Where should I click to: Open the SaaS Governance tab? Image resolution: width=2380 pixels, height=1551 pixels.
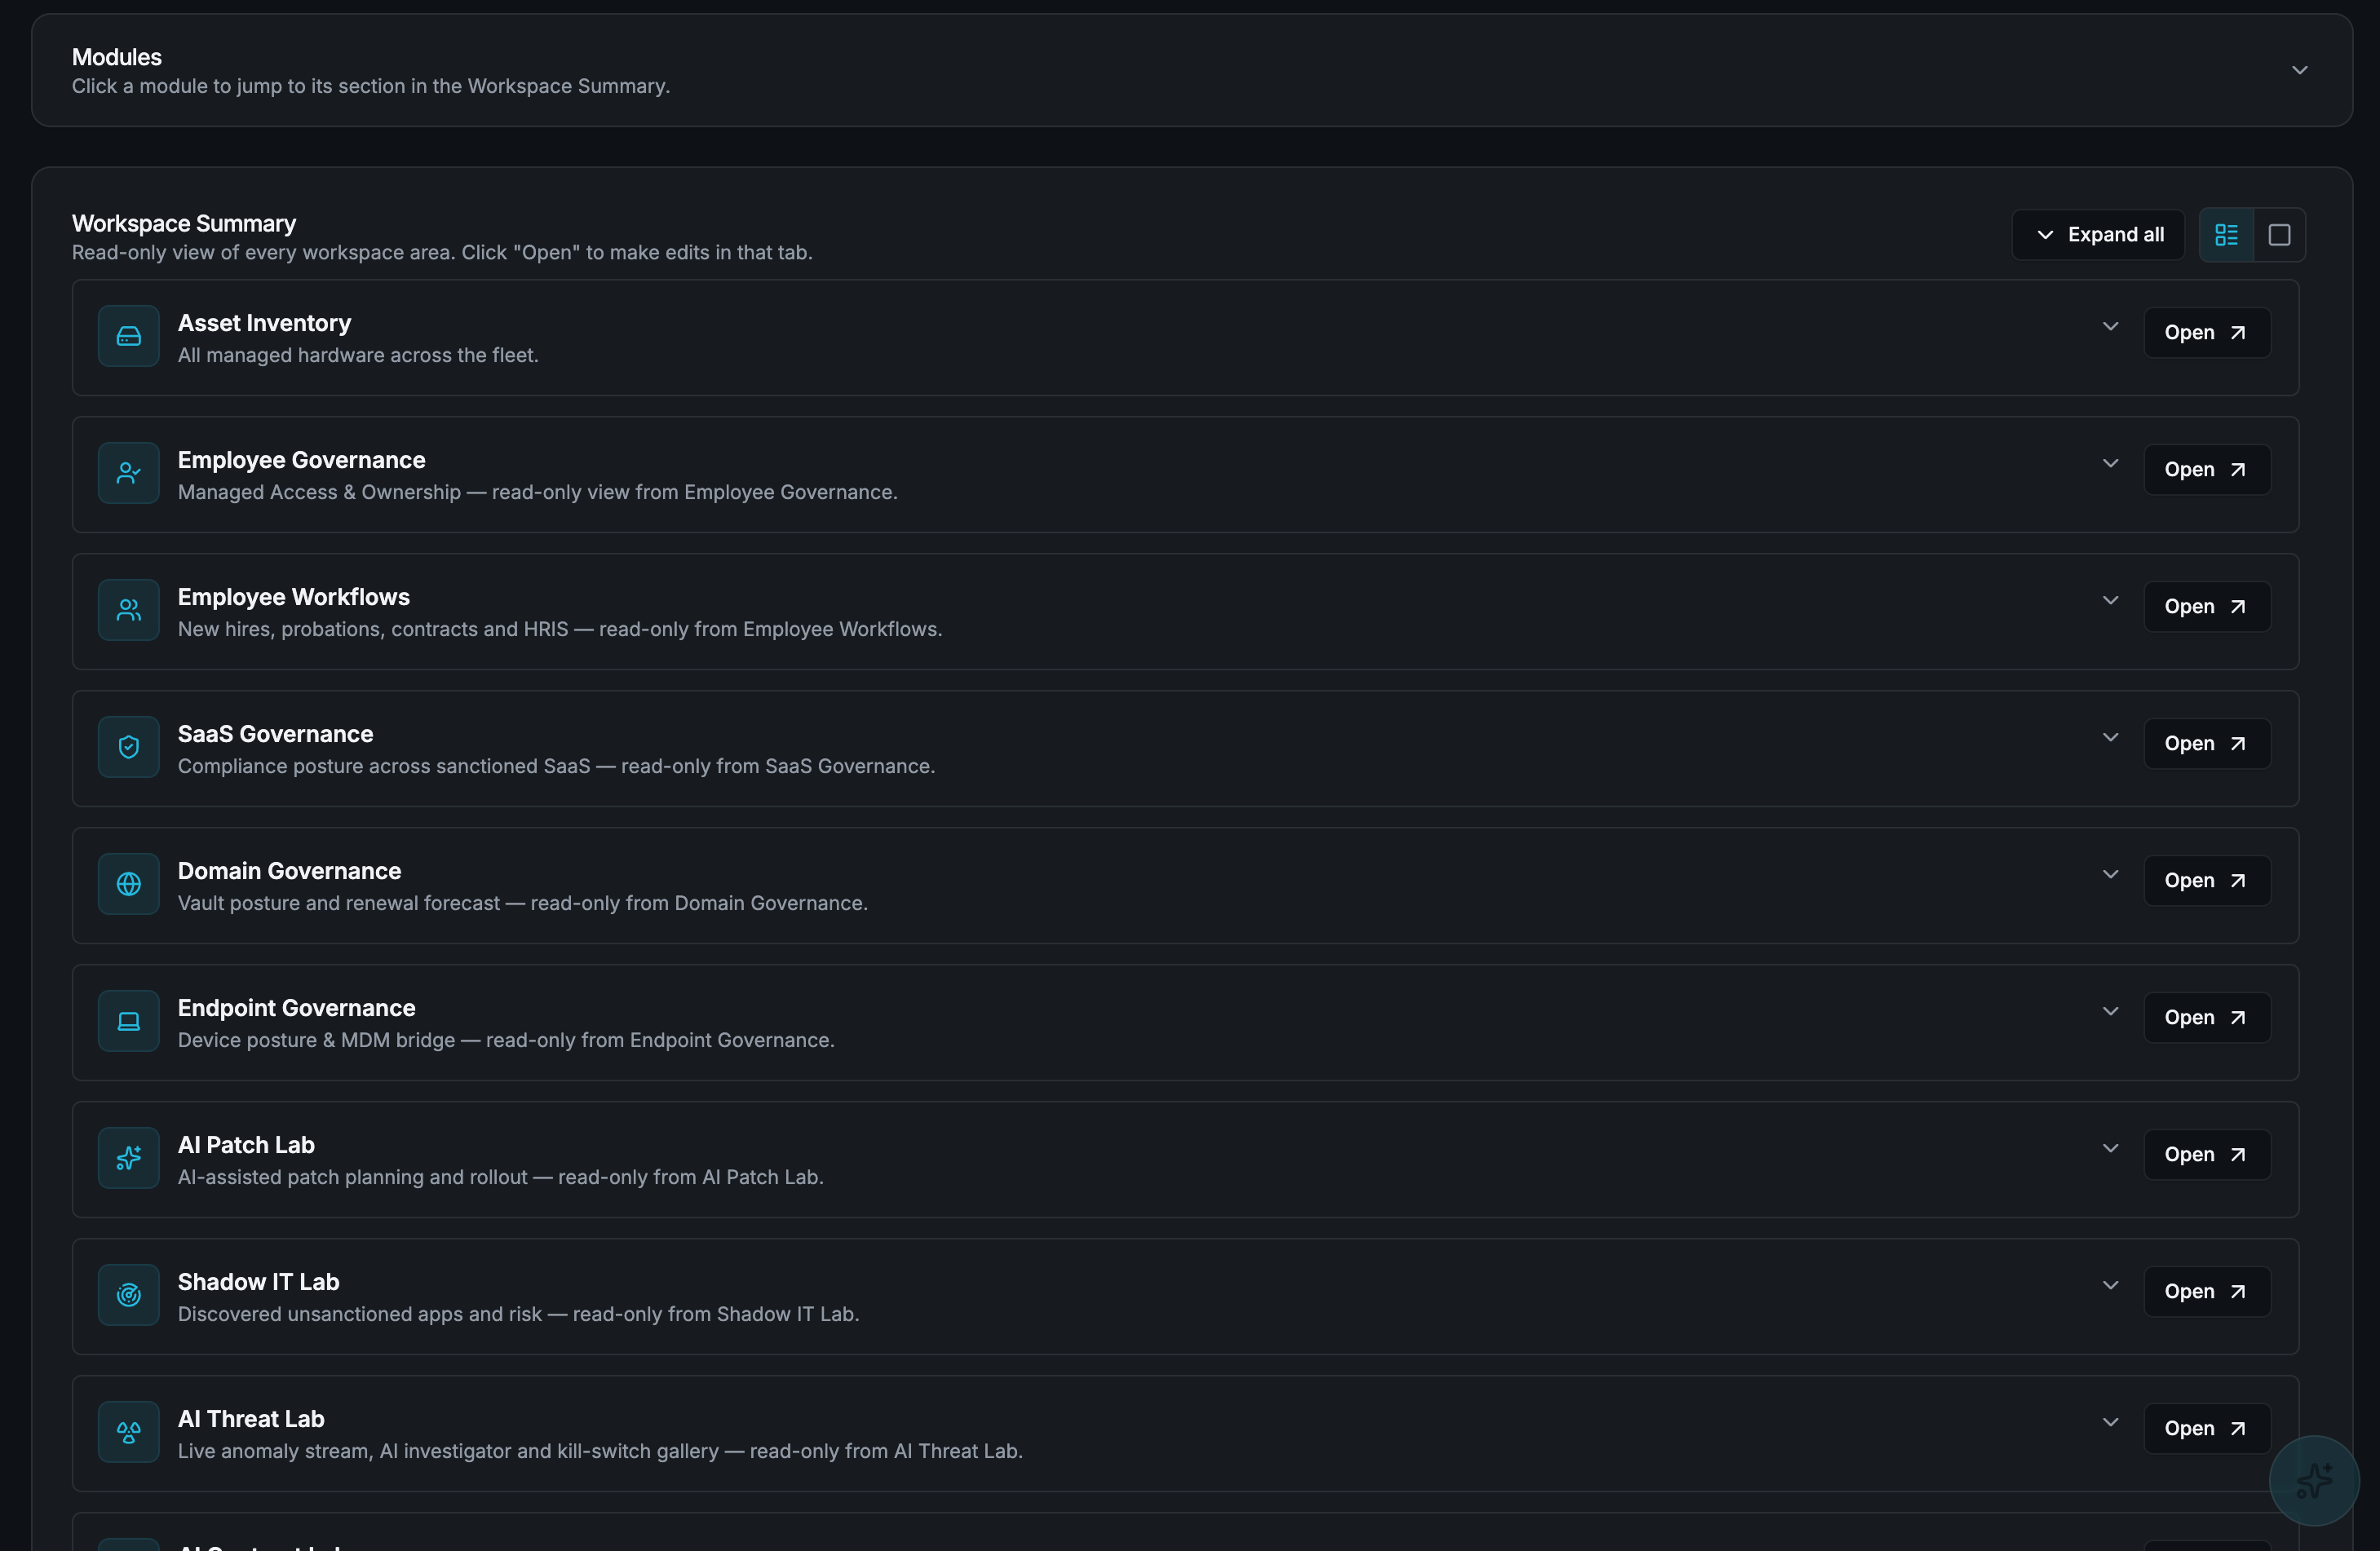pyautogui.click(x=2206, y=743)
